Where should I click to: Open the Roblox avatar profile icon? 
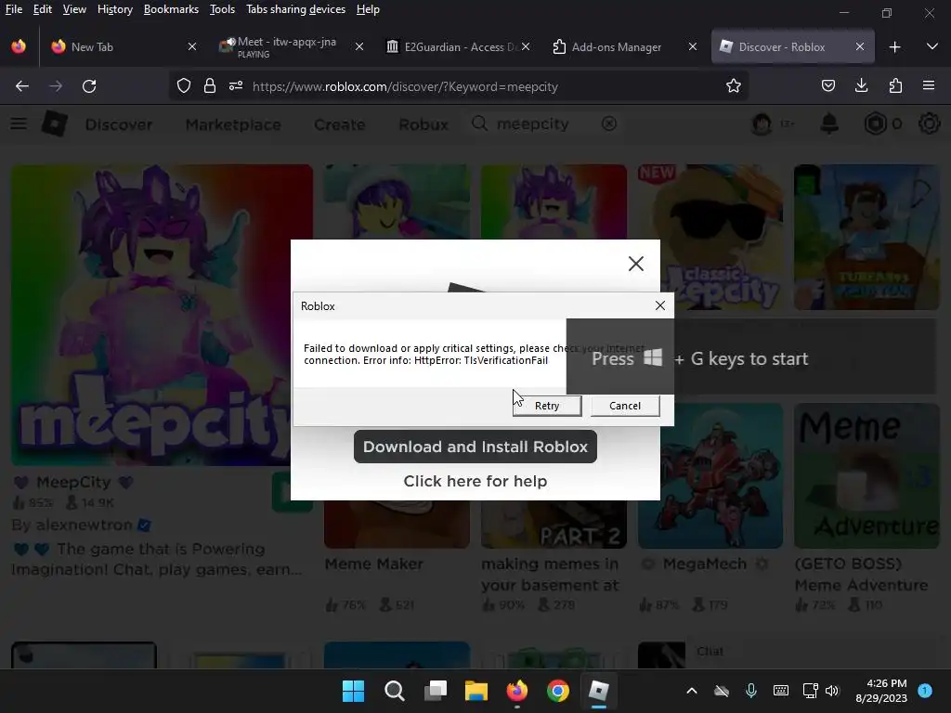click(x=762, y=124)
